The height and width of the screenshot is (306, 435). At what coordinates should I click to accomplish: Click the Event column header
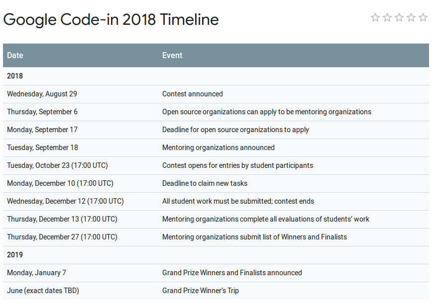tap(172, 56)
